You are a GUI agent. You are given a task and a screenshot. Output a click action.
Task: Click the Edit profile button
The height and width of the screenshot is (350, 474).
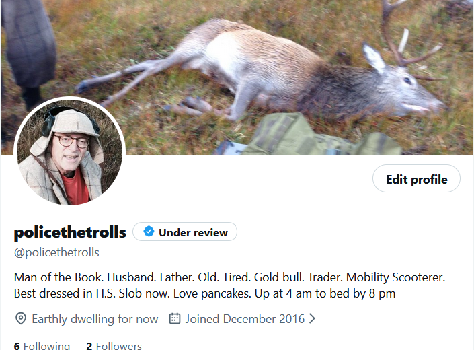tap(416, 178)
